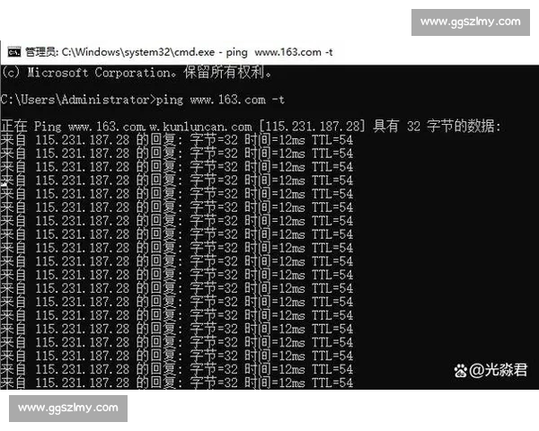539x431 pixels.
Task: Click the command line "ping www.163.com -t"
Action: (x=220, y=100)
